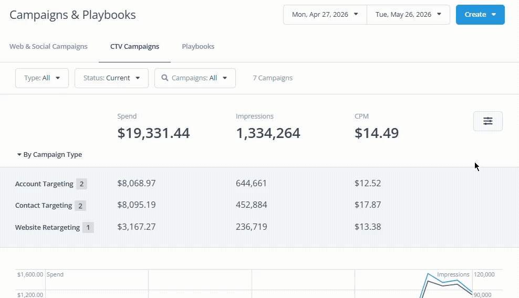The width and height of the screenshot is (519, 298).
Task: Click the Website Retargeting row label
Action: (47, 228)
